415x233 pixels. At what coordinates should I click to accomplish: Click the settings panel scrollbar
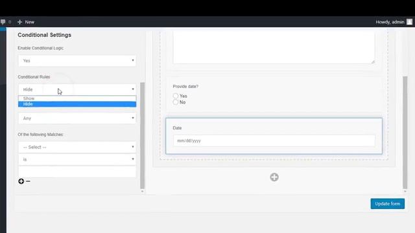[x=143, y=135]
